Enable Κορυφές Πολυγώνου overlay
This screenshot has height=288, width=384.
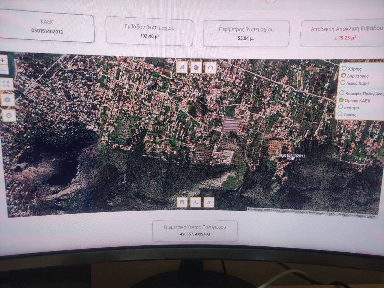342,93
